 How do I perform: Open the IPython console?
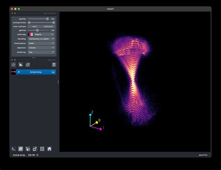(x=14, y=149)
